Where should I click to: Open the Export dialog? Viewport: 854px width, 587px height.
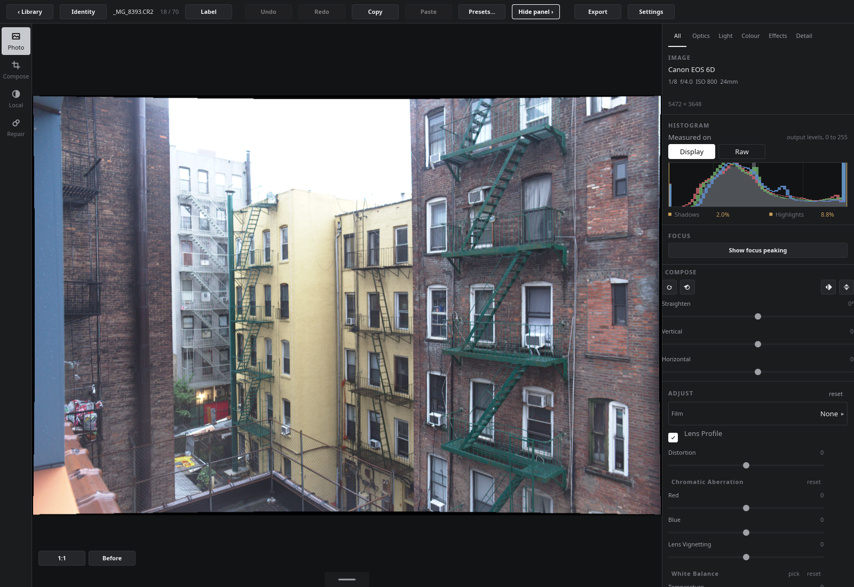pyautogui.click(x=598, y=12)
